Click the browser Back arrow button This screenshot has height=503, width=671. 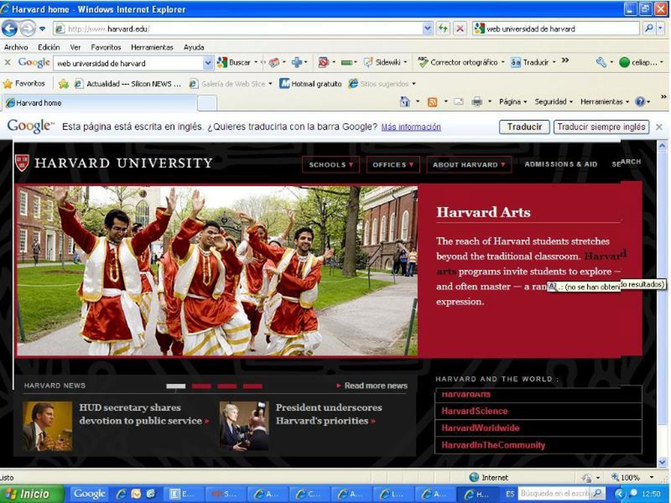[x=10, y=29]
